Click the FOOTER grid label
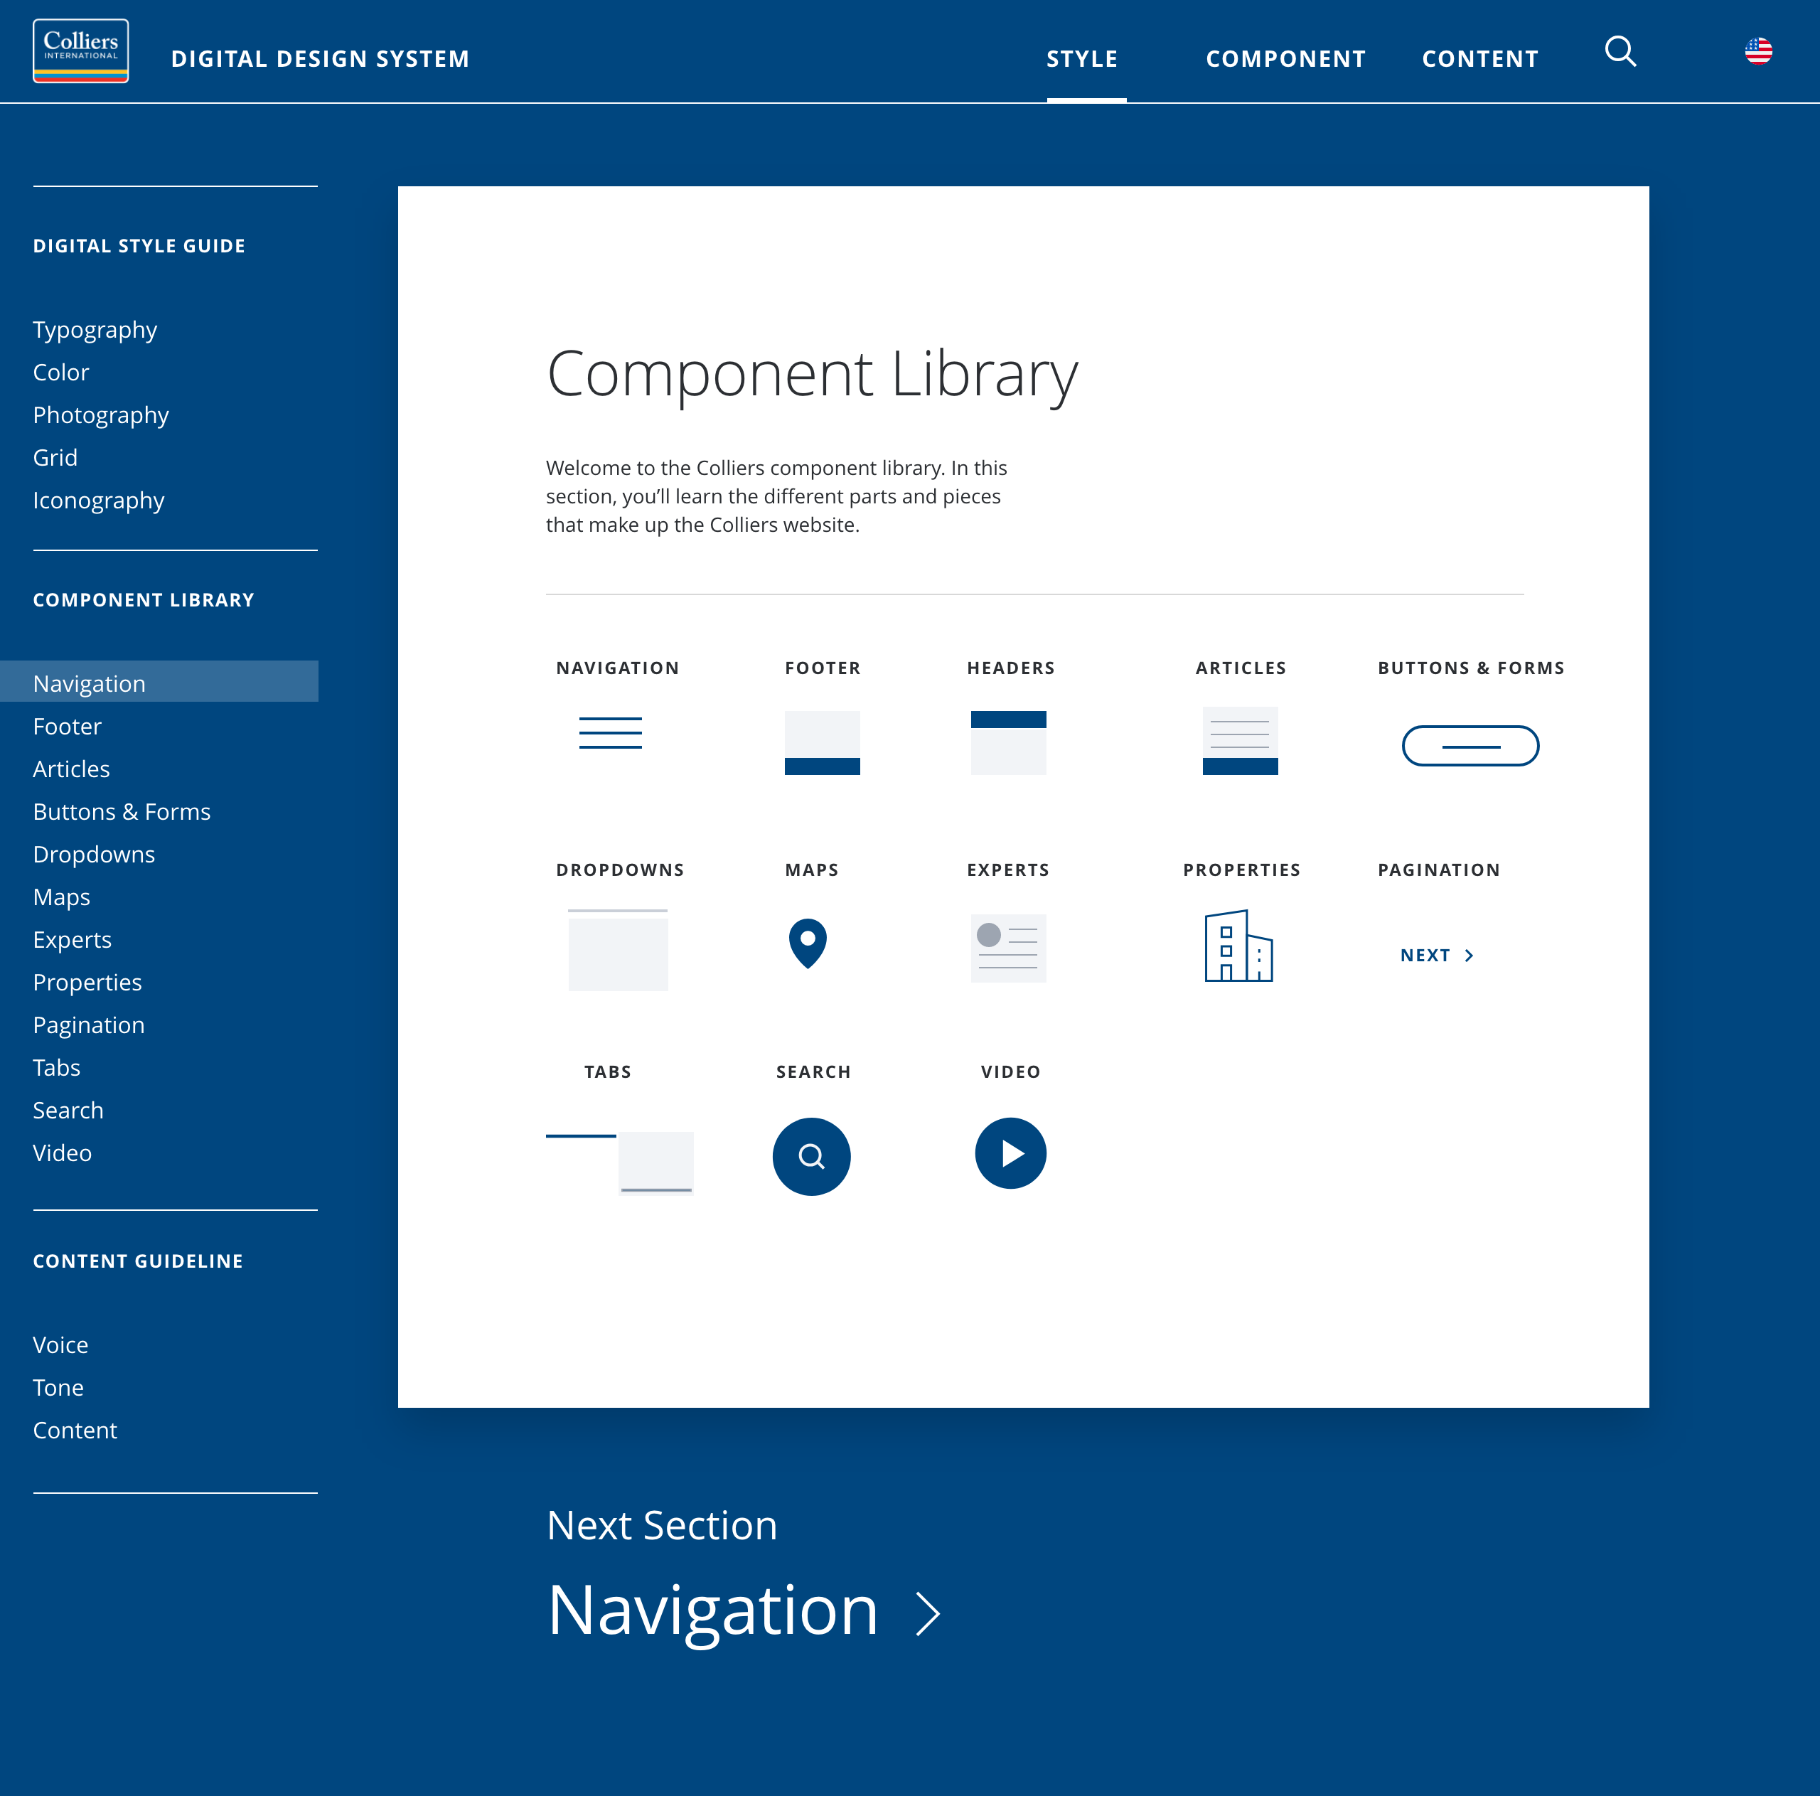 click(x=823, y=668)
